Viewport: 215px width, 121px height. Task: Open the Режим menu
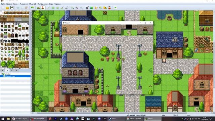pyautogui.click(x=16, y=4)
